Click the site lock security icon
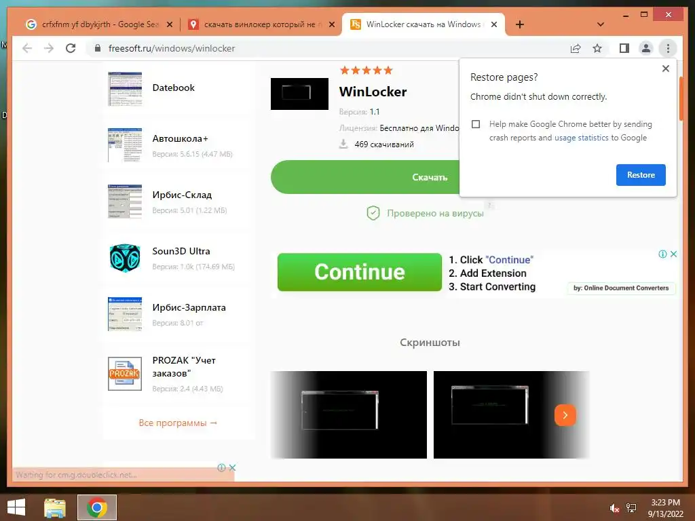Image resolution: width=695 pixels, height=521 pixels. click(x=98, y=48)
